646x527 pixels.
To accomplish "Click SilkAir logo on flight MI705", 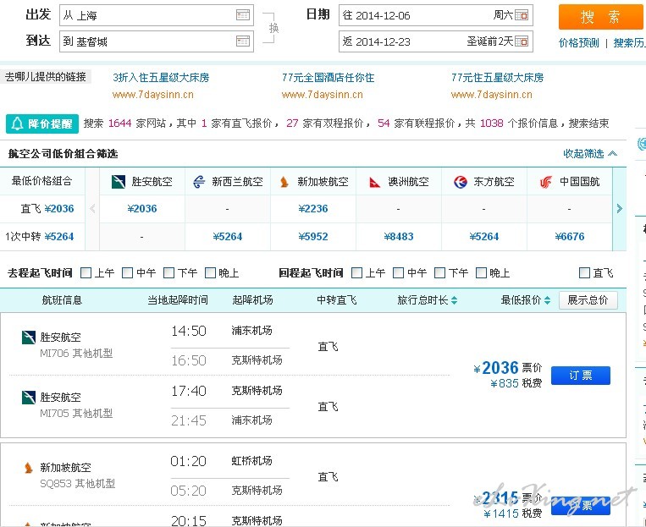I will coord(29,398).
